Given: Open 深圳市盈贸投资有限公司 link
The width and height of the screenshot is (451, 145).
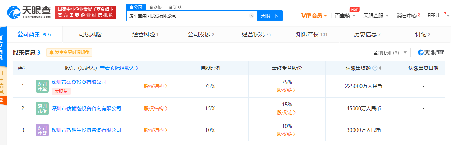Looking at the screenshot, I should (x=79, y=82).
